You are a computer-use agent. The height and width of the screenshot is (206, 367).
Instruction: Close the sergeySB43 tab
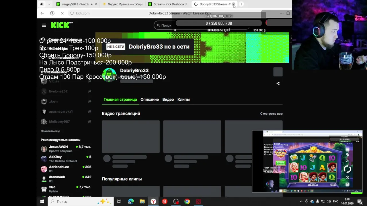tap(96, 4)
